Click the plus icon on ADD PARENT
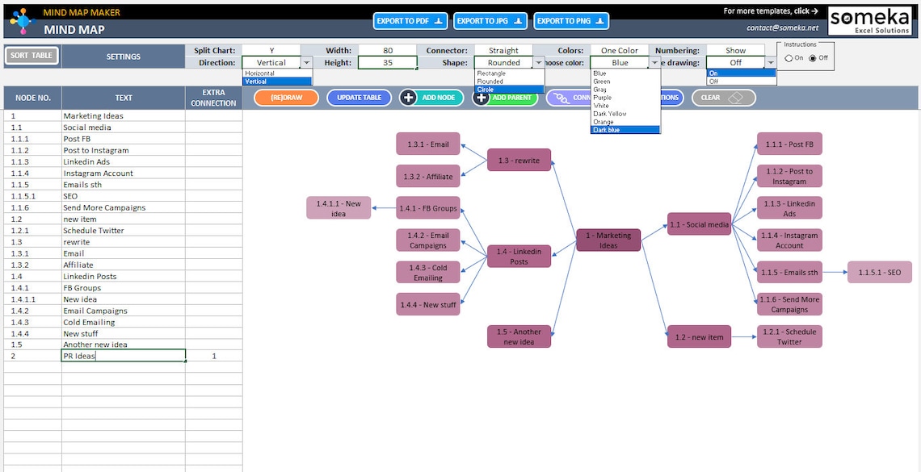Image resolution: width=921 pixels, height=472 pixels. (x=480, y=97)
